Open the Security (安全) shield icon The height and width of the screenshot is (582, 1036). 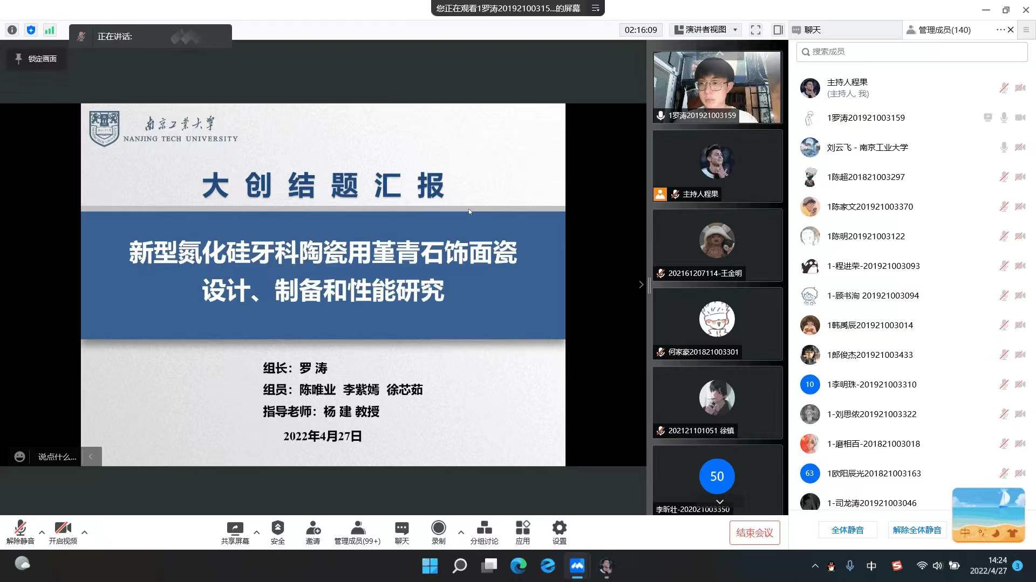click(277, 528)
